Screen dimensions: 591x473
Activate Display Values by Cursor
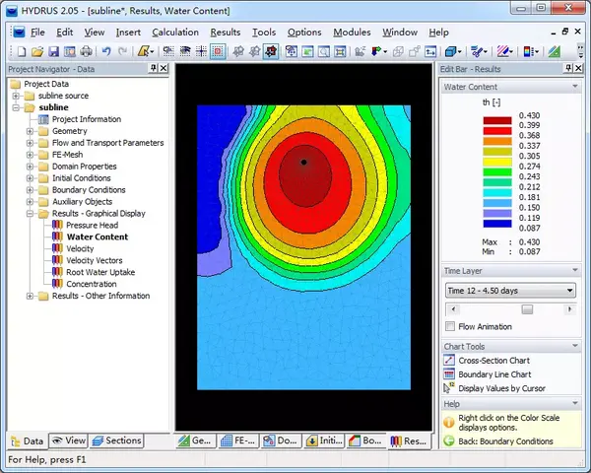[x=502, y=388]
